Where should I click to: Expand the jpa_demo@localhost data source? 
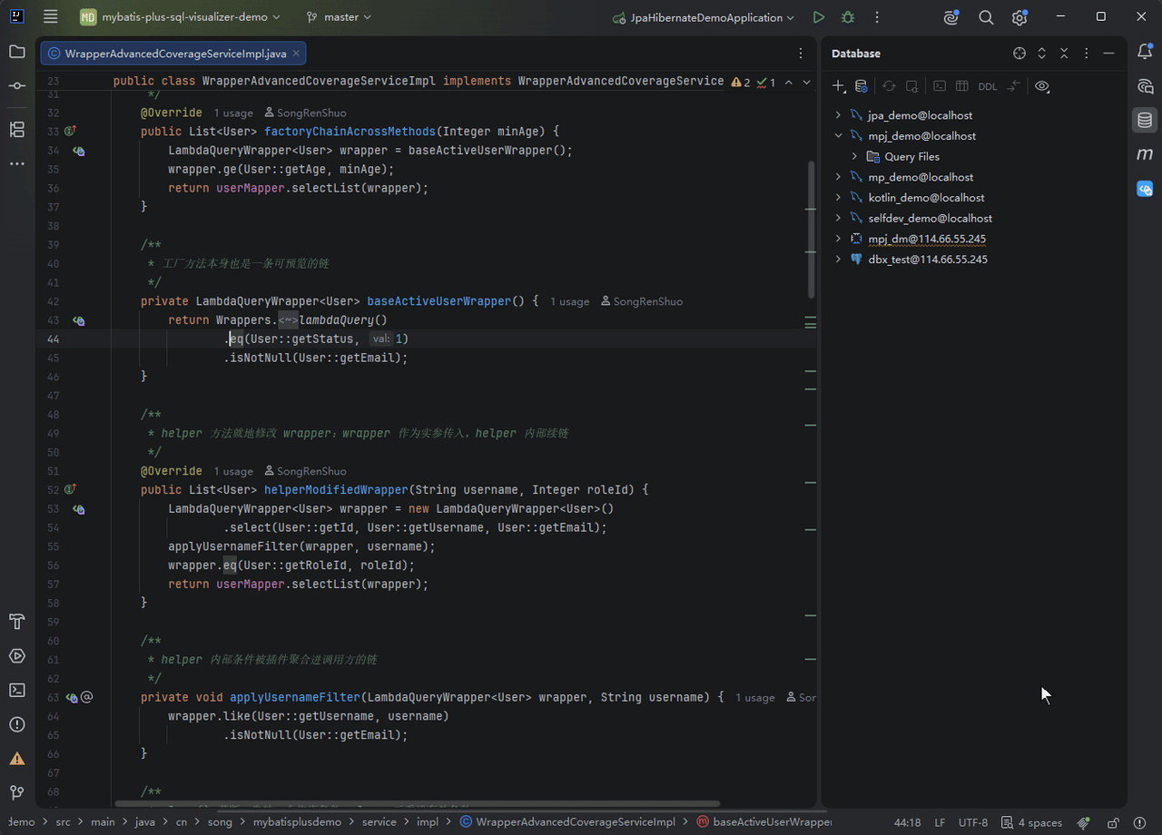click(839, 115)
